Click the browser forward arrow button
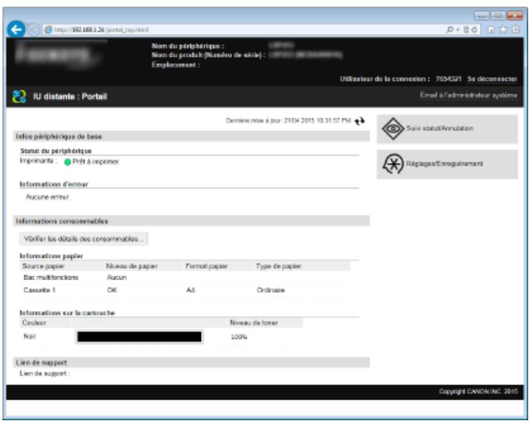Image resolution: width=530 pixels, height=422 pixels. click(33, 30)
